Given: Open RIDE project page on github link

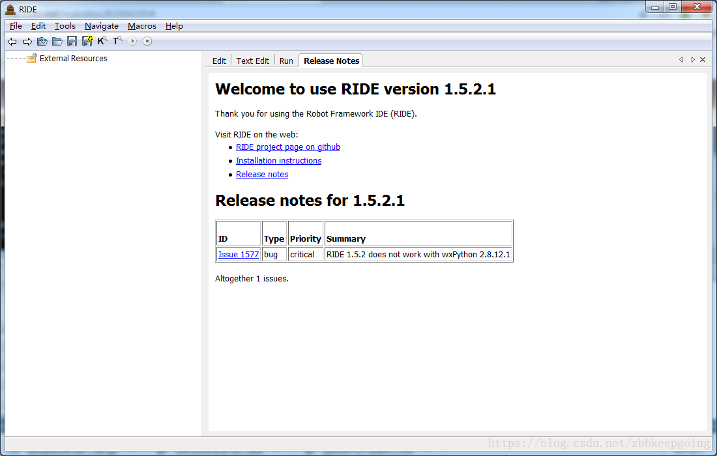Looking at the screenshot, I should (288, 147).
